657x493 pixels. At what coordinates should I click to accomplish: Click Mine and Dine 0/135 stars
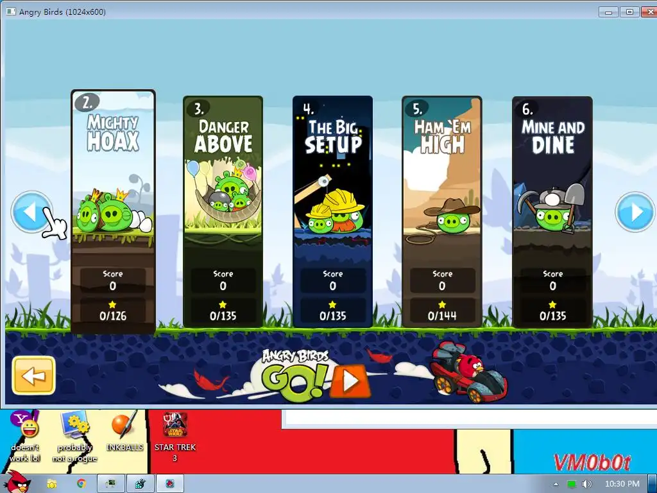[x=552, y=316]
